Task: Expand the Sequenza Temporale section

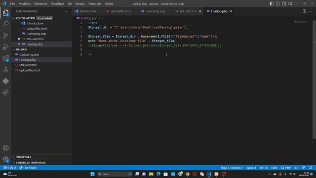Action: [31, 163]
